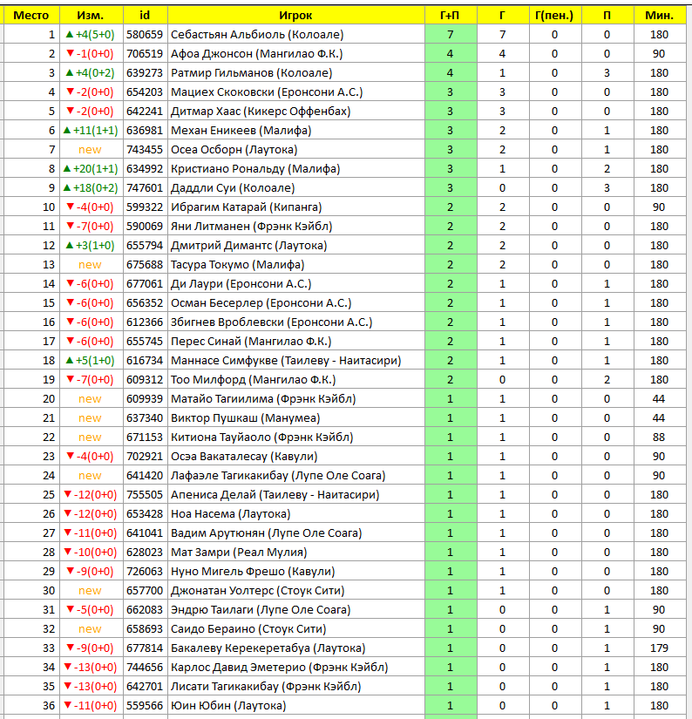The height and width of the screenshot is (719, 692).
Task: Click the change cell '+3(1+0)'
Action: click(x=91, y=246)
